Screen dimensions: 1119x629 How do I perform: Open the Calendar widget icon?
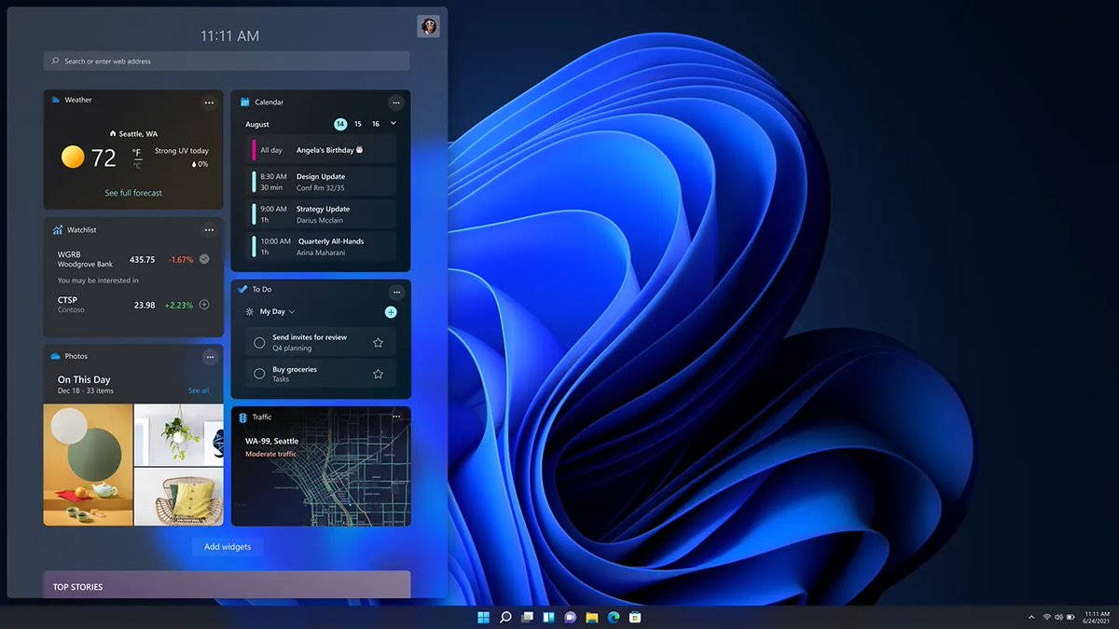[245, 103]
